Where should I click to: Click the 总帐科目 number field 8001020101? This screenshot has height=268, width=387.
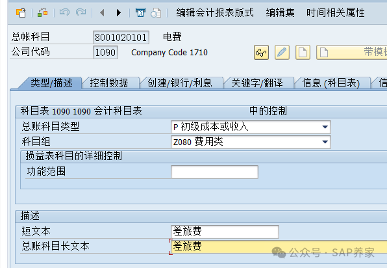click(x=121, y=37)
